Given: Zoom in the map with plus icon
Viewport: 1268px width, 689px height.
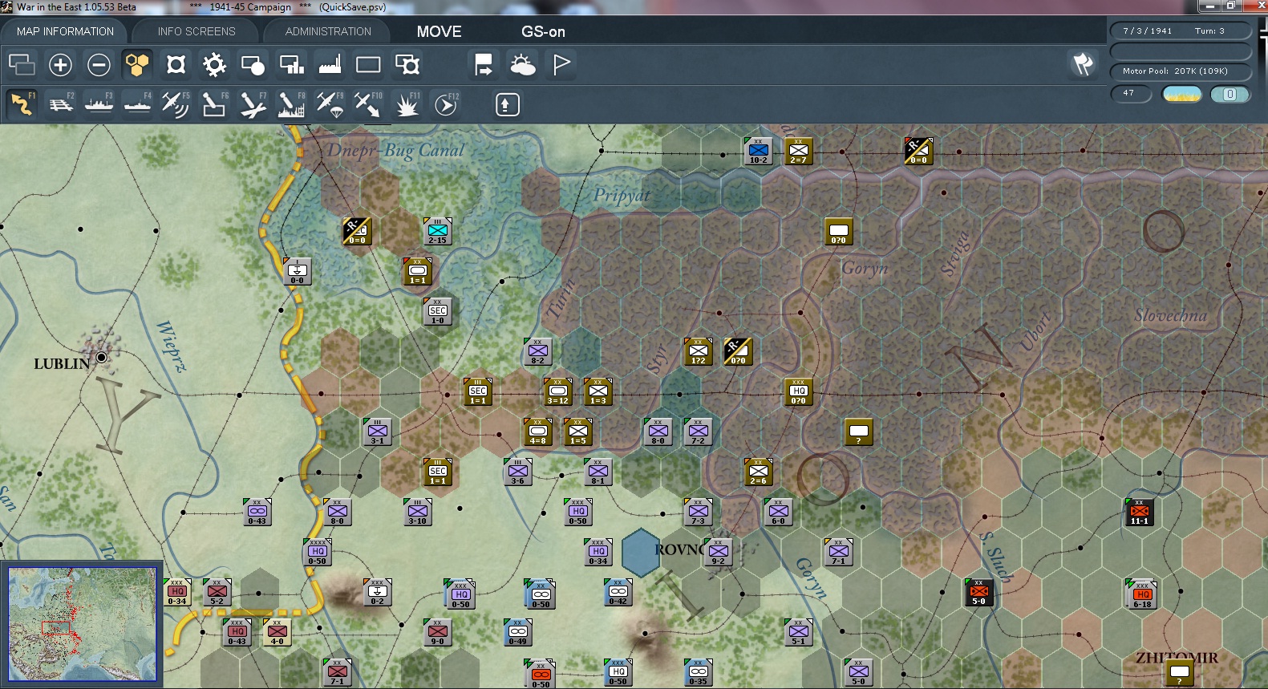Looking at the screenshot, I should point(60,64).
